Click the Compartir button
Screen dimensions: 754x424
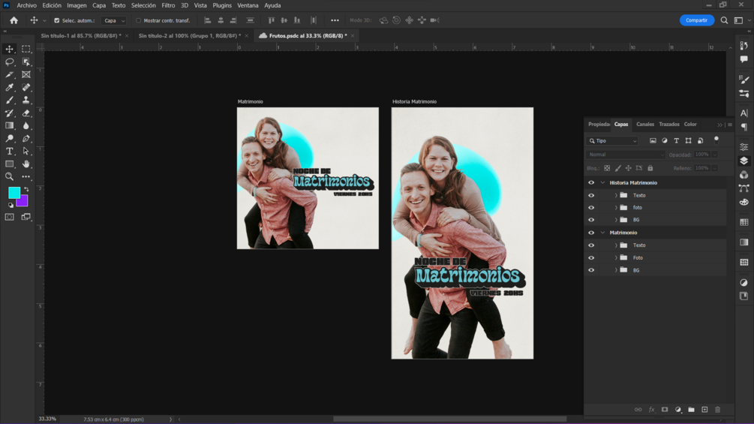click(x=696, y=20)
